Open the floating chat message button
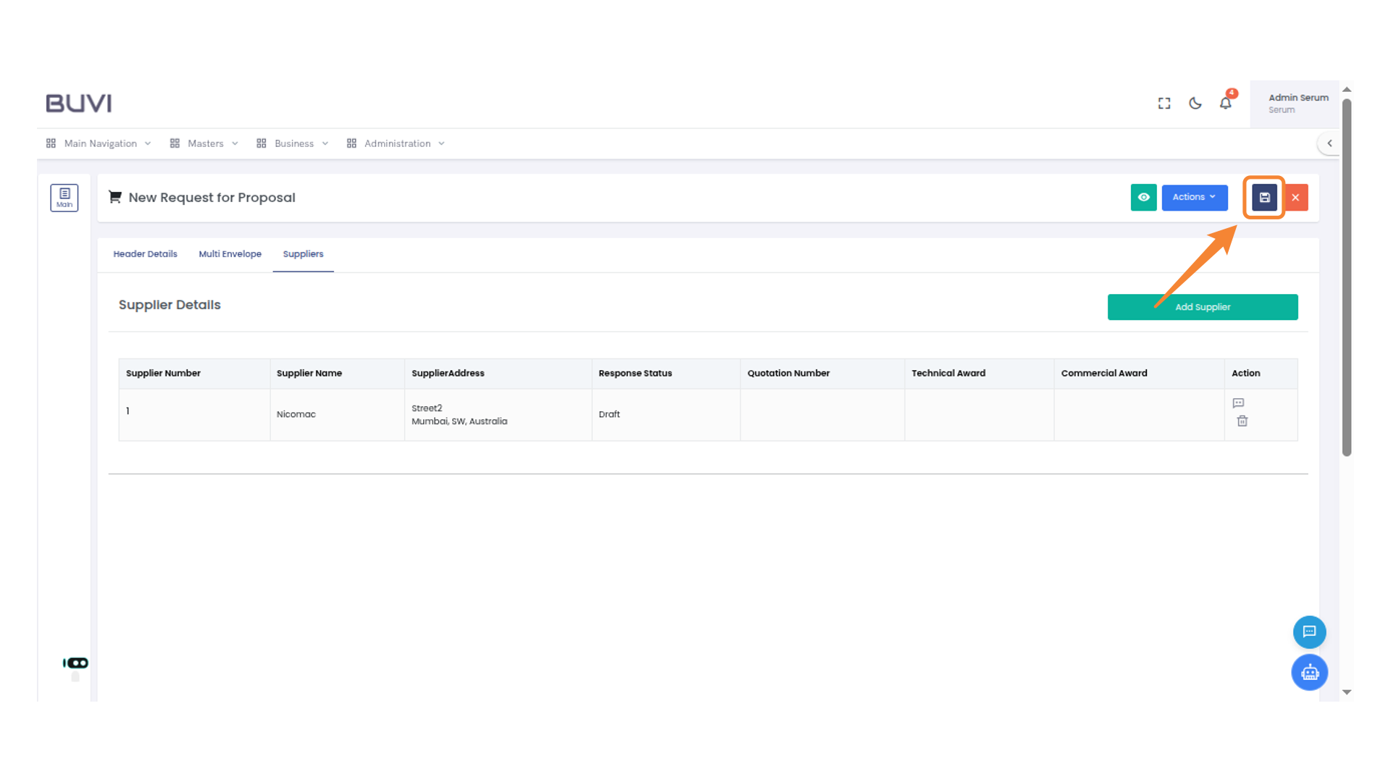The image size is (1391, 782). tap(1309, 631)
